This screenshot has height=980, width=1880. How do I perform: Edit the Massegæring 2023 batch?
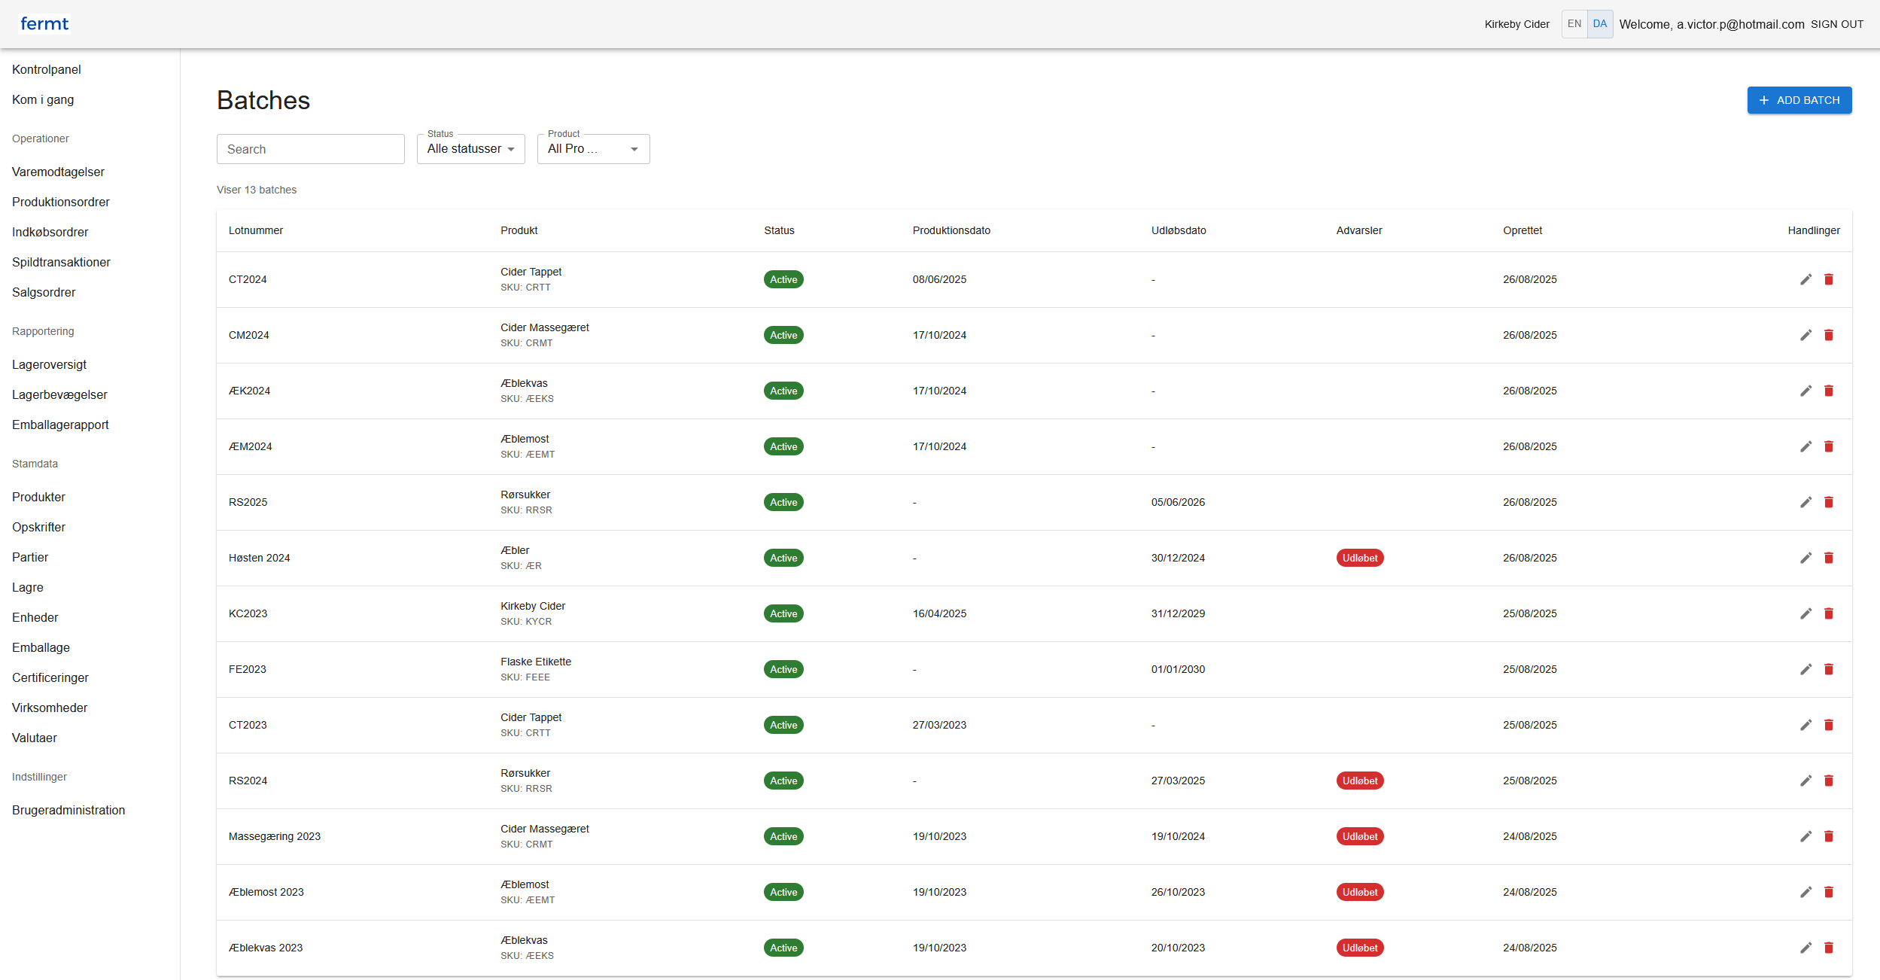coord(1805,836)
